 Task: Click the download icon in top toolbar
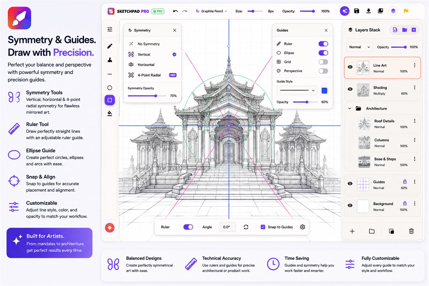[x=369, y=11]
